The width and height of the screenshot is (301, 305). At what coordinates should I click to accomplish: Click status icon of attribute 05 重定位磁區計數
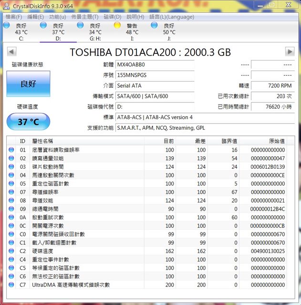(x=11, y=183)
